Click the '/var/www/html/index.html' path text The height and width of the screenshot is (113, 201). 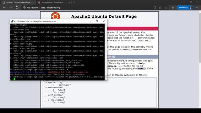pos(135,40)
